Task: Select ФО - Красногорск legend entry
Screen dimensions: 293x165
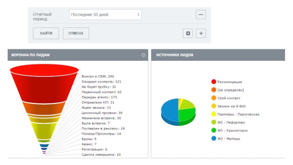Action: (x=232, y=130)
